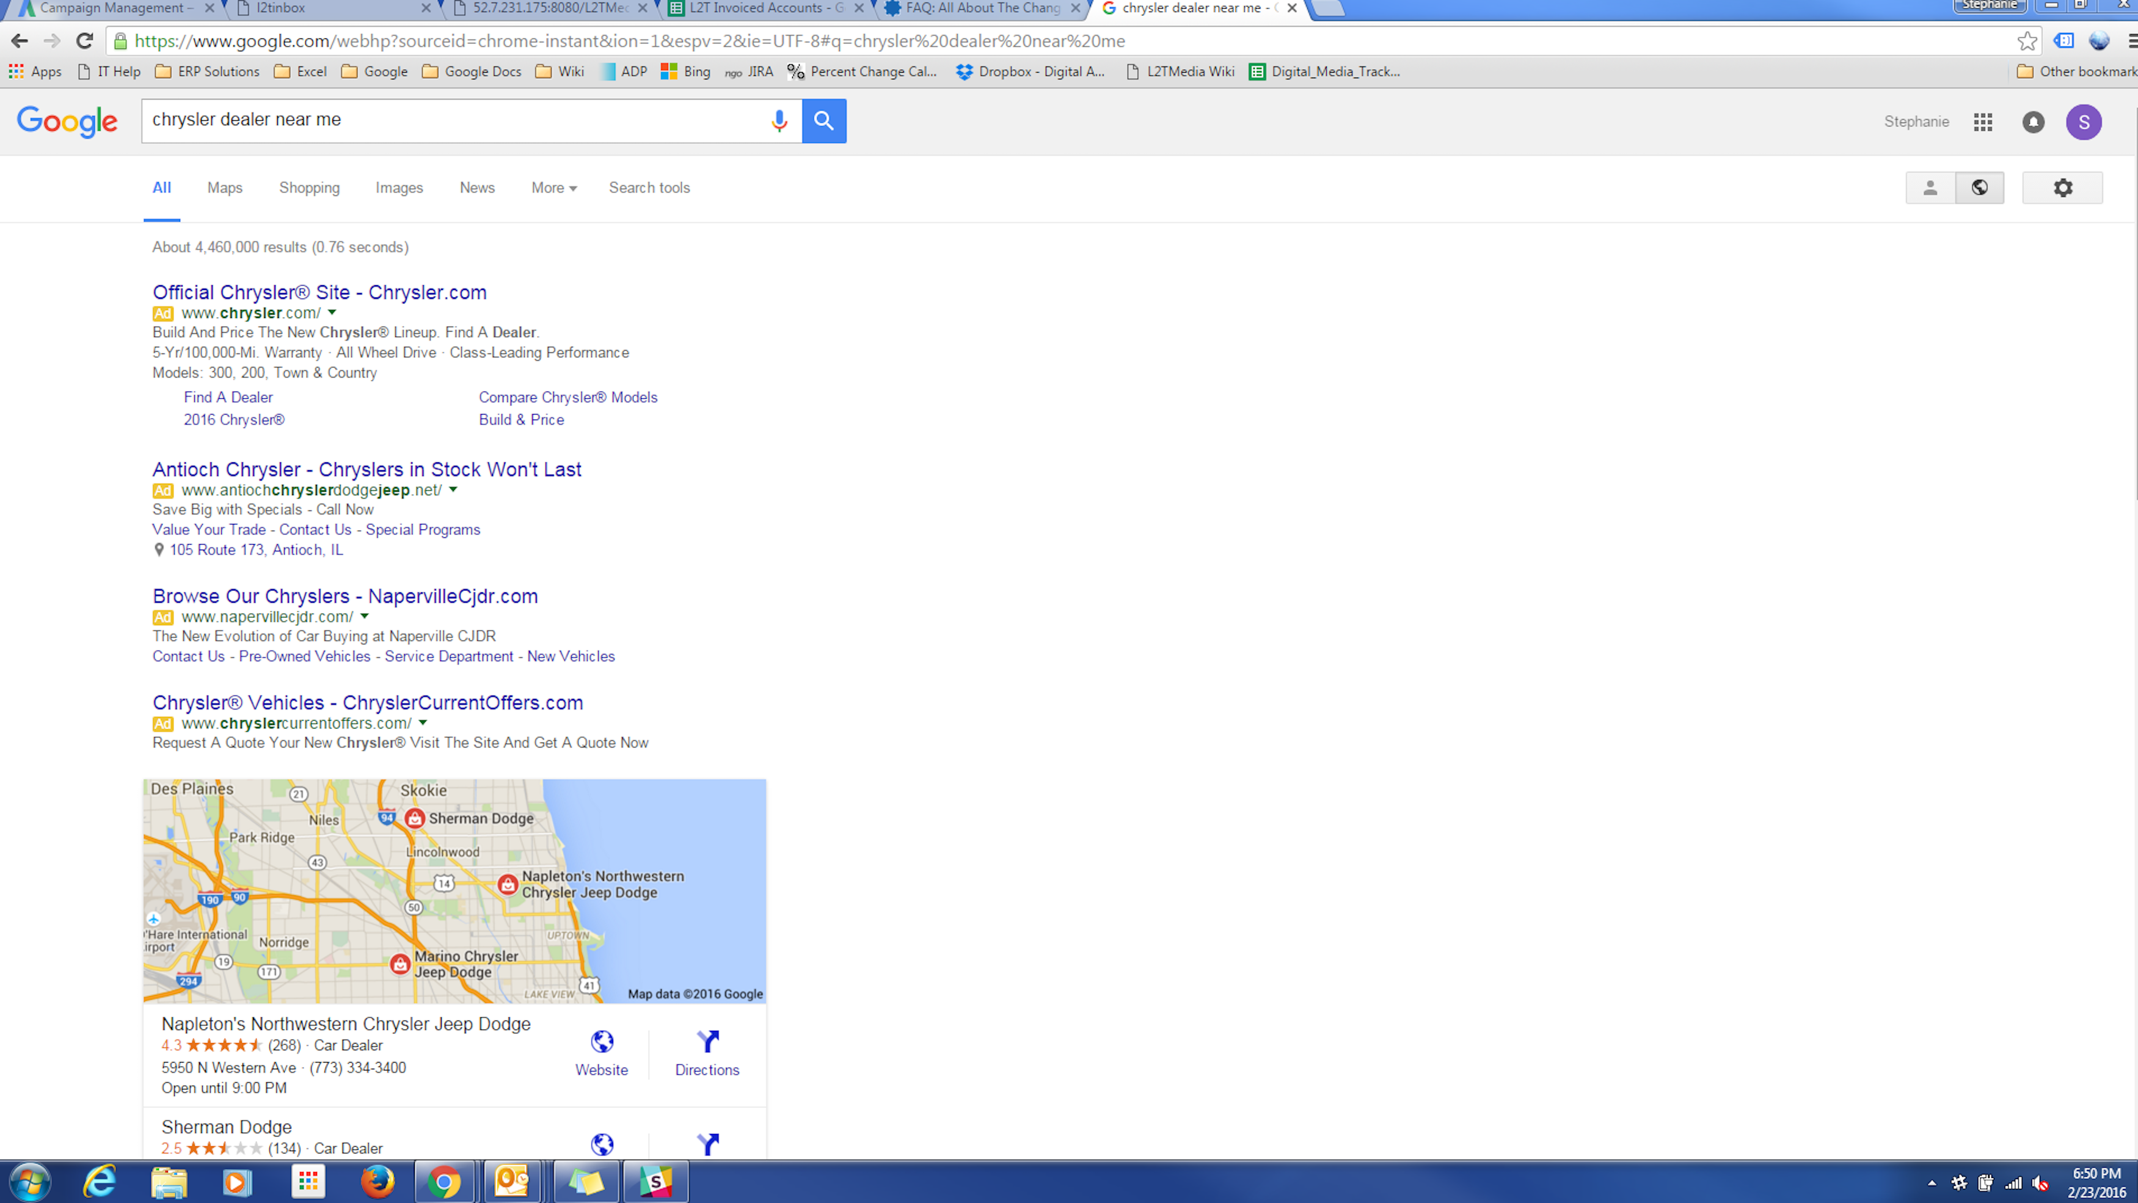
Task: Open Dropbox - Digital A... bookmark
Action: (1030, 71)
